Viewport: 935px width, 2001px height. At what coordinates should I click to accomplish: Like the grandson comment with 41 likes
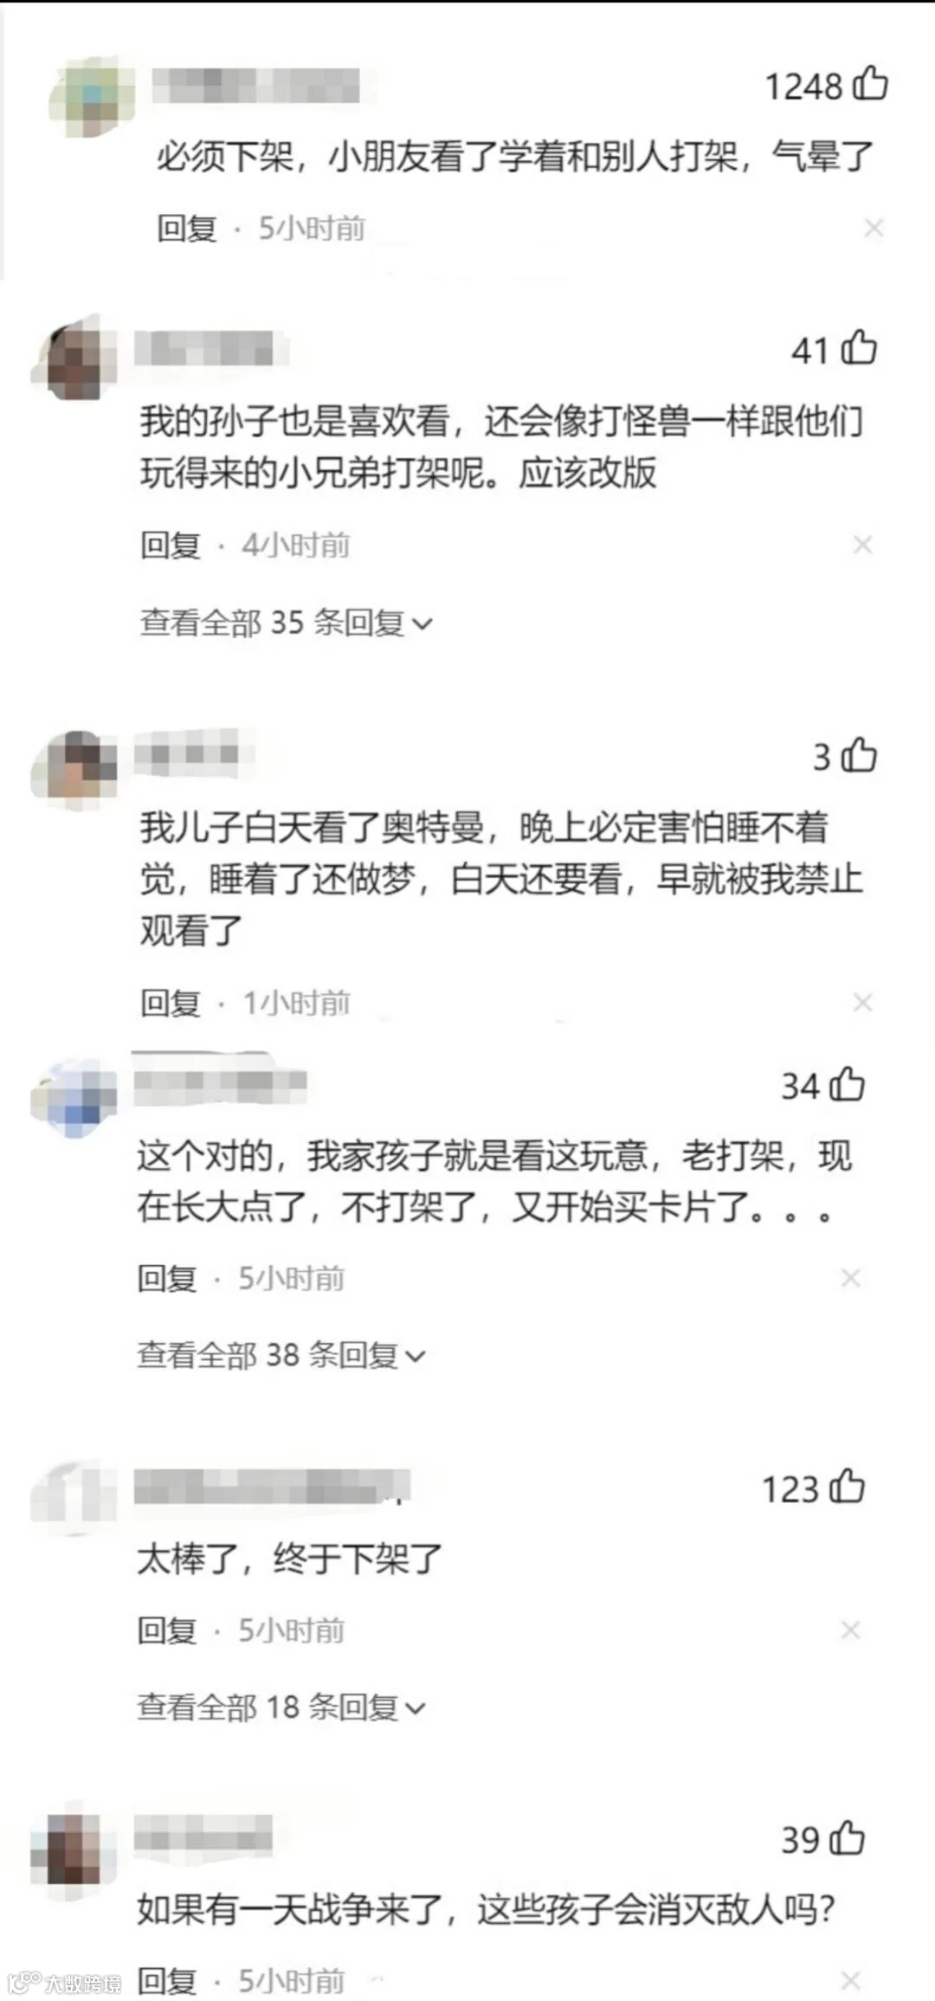click(860, 348)
